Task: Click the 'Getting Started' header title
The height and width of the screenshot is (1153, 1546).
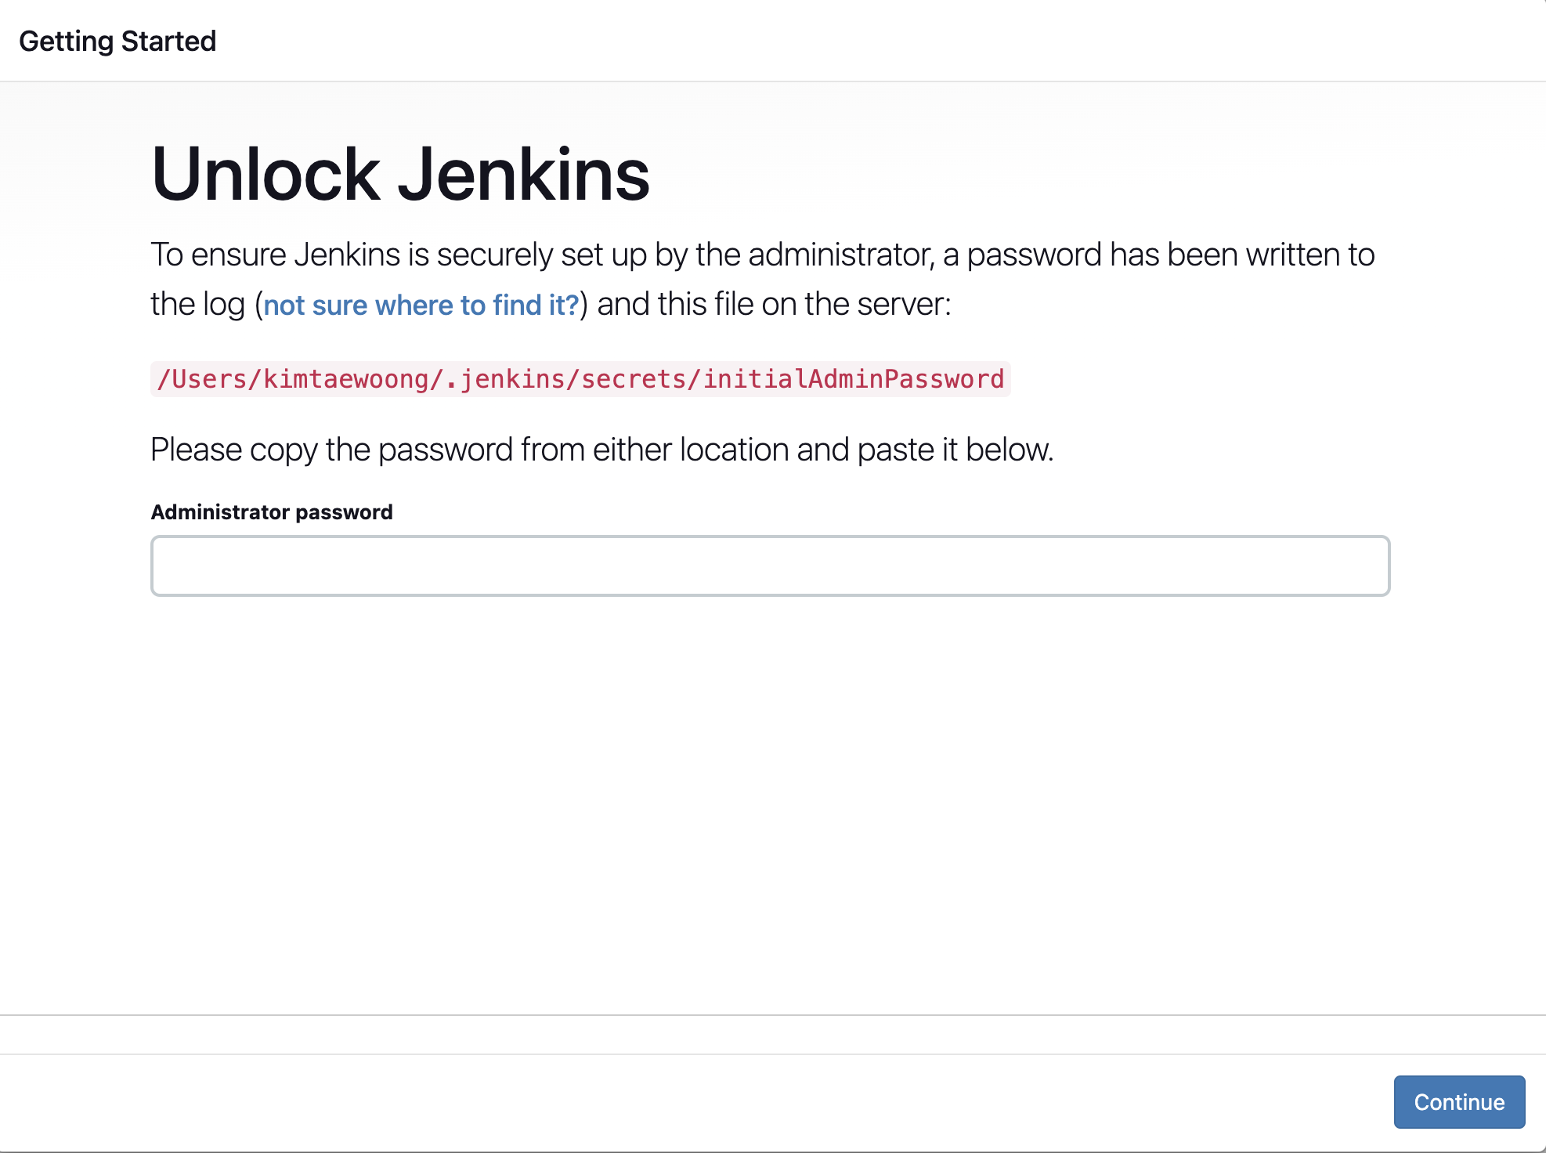Action: point(117,41)
